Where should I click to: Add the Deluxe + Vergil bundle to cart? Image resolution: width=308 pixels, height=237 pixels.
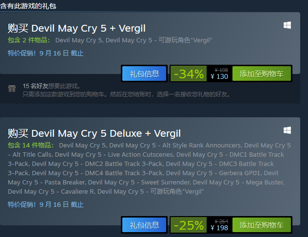click(262, 225)
